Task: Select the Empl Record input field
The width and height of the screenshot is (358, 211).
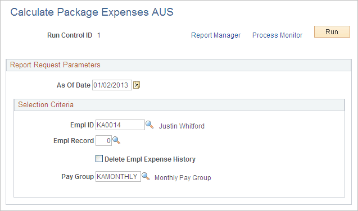Action: point(103,141)
